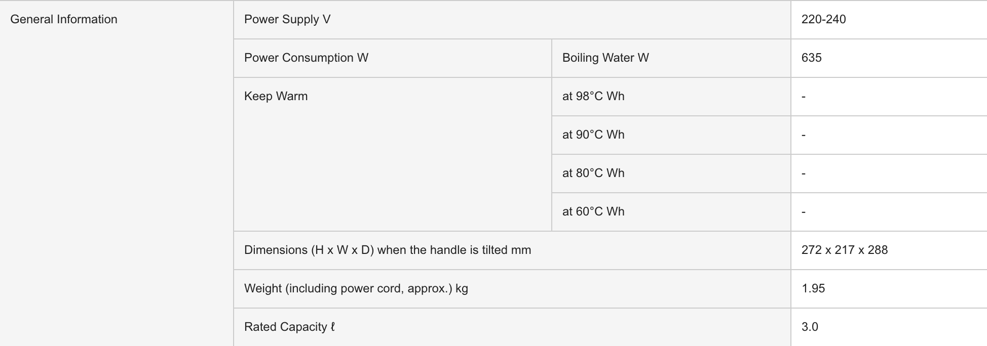Click the dash value for 98°C
Image resolution: width=987 pixels, height=346 pixels.
804,96
